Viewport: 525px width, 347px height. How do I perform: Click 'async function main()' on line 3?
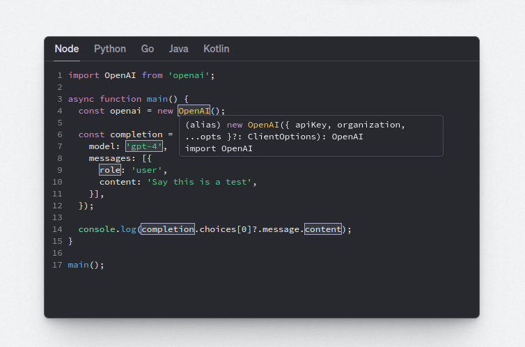(123, 99)
